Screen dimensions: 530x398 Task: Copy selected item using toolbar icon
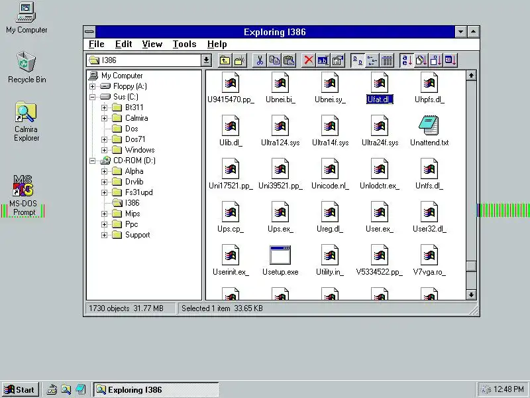coord(274,60)
